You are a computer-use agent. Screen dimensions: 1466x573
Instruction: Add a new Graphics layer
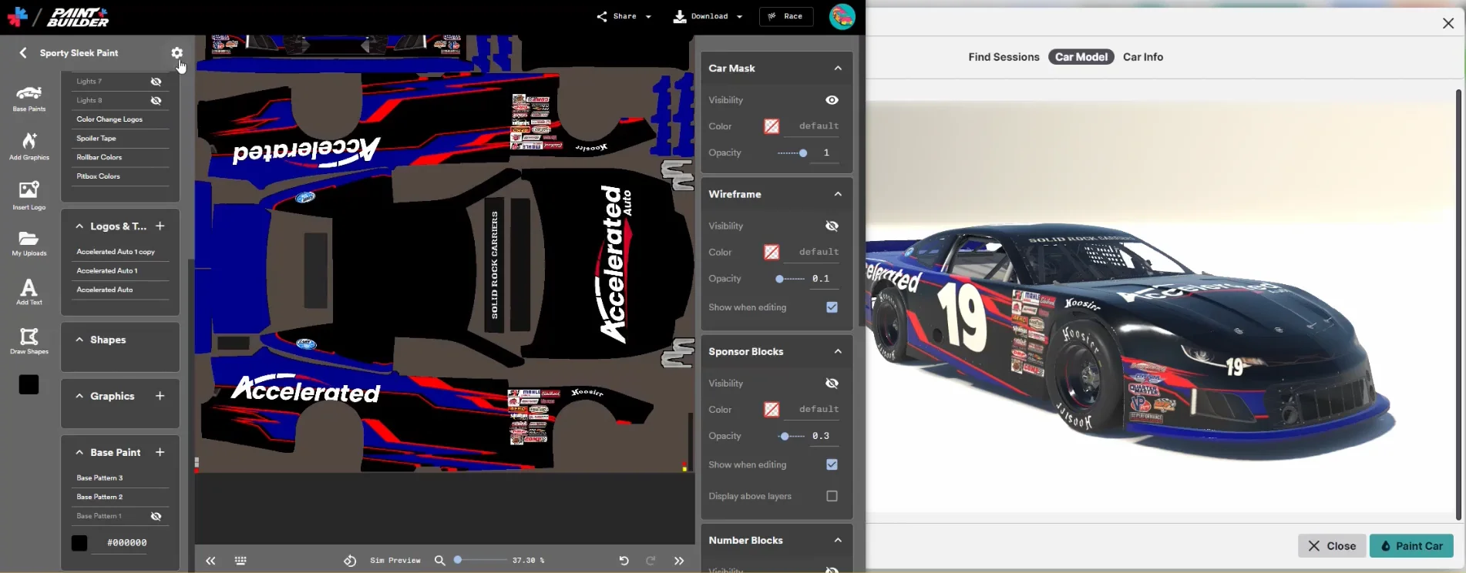160,396
